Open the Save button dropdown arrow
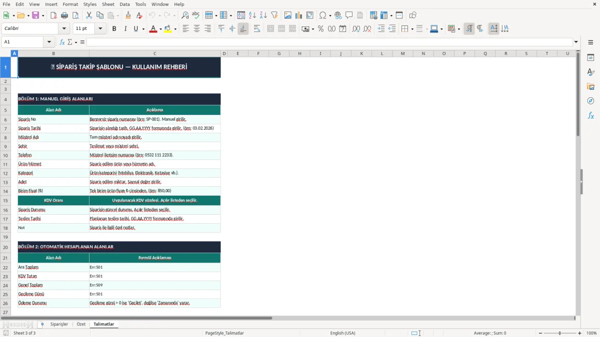 point(43,15)
